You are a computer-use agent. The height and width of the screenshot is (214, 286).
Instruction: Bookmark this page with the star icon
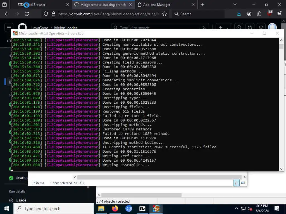164,14
